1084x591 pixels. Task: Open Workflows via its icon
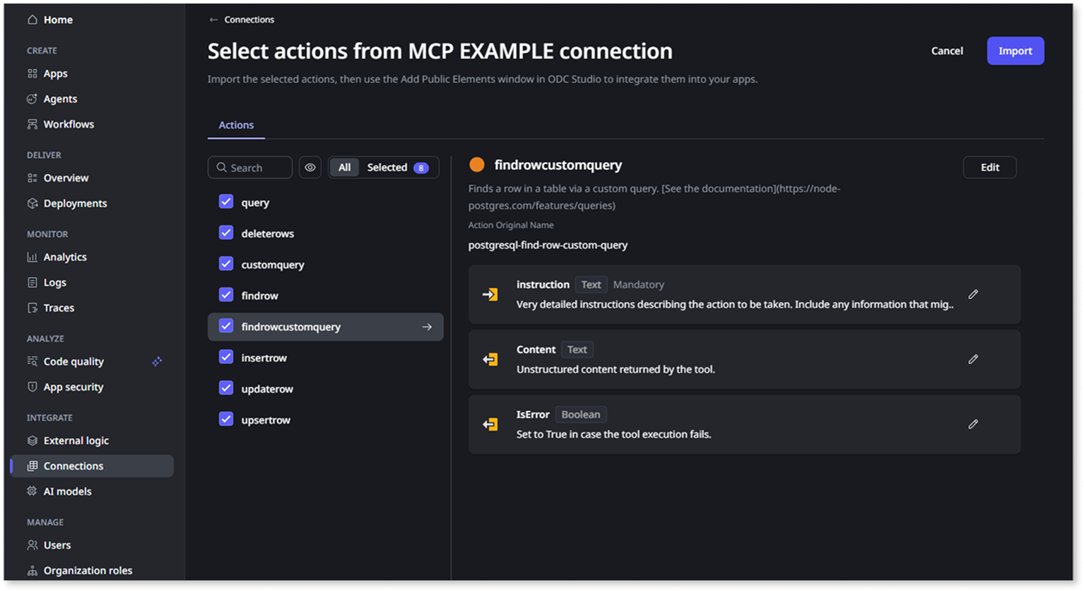33,124
